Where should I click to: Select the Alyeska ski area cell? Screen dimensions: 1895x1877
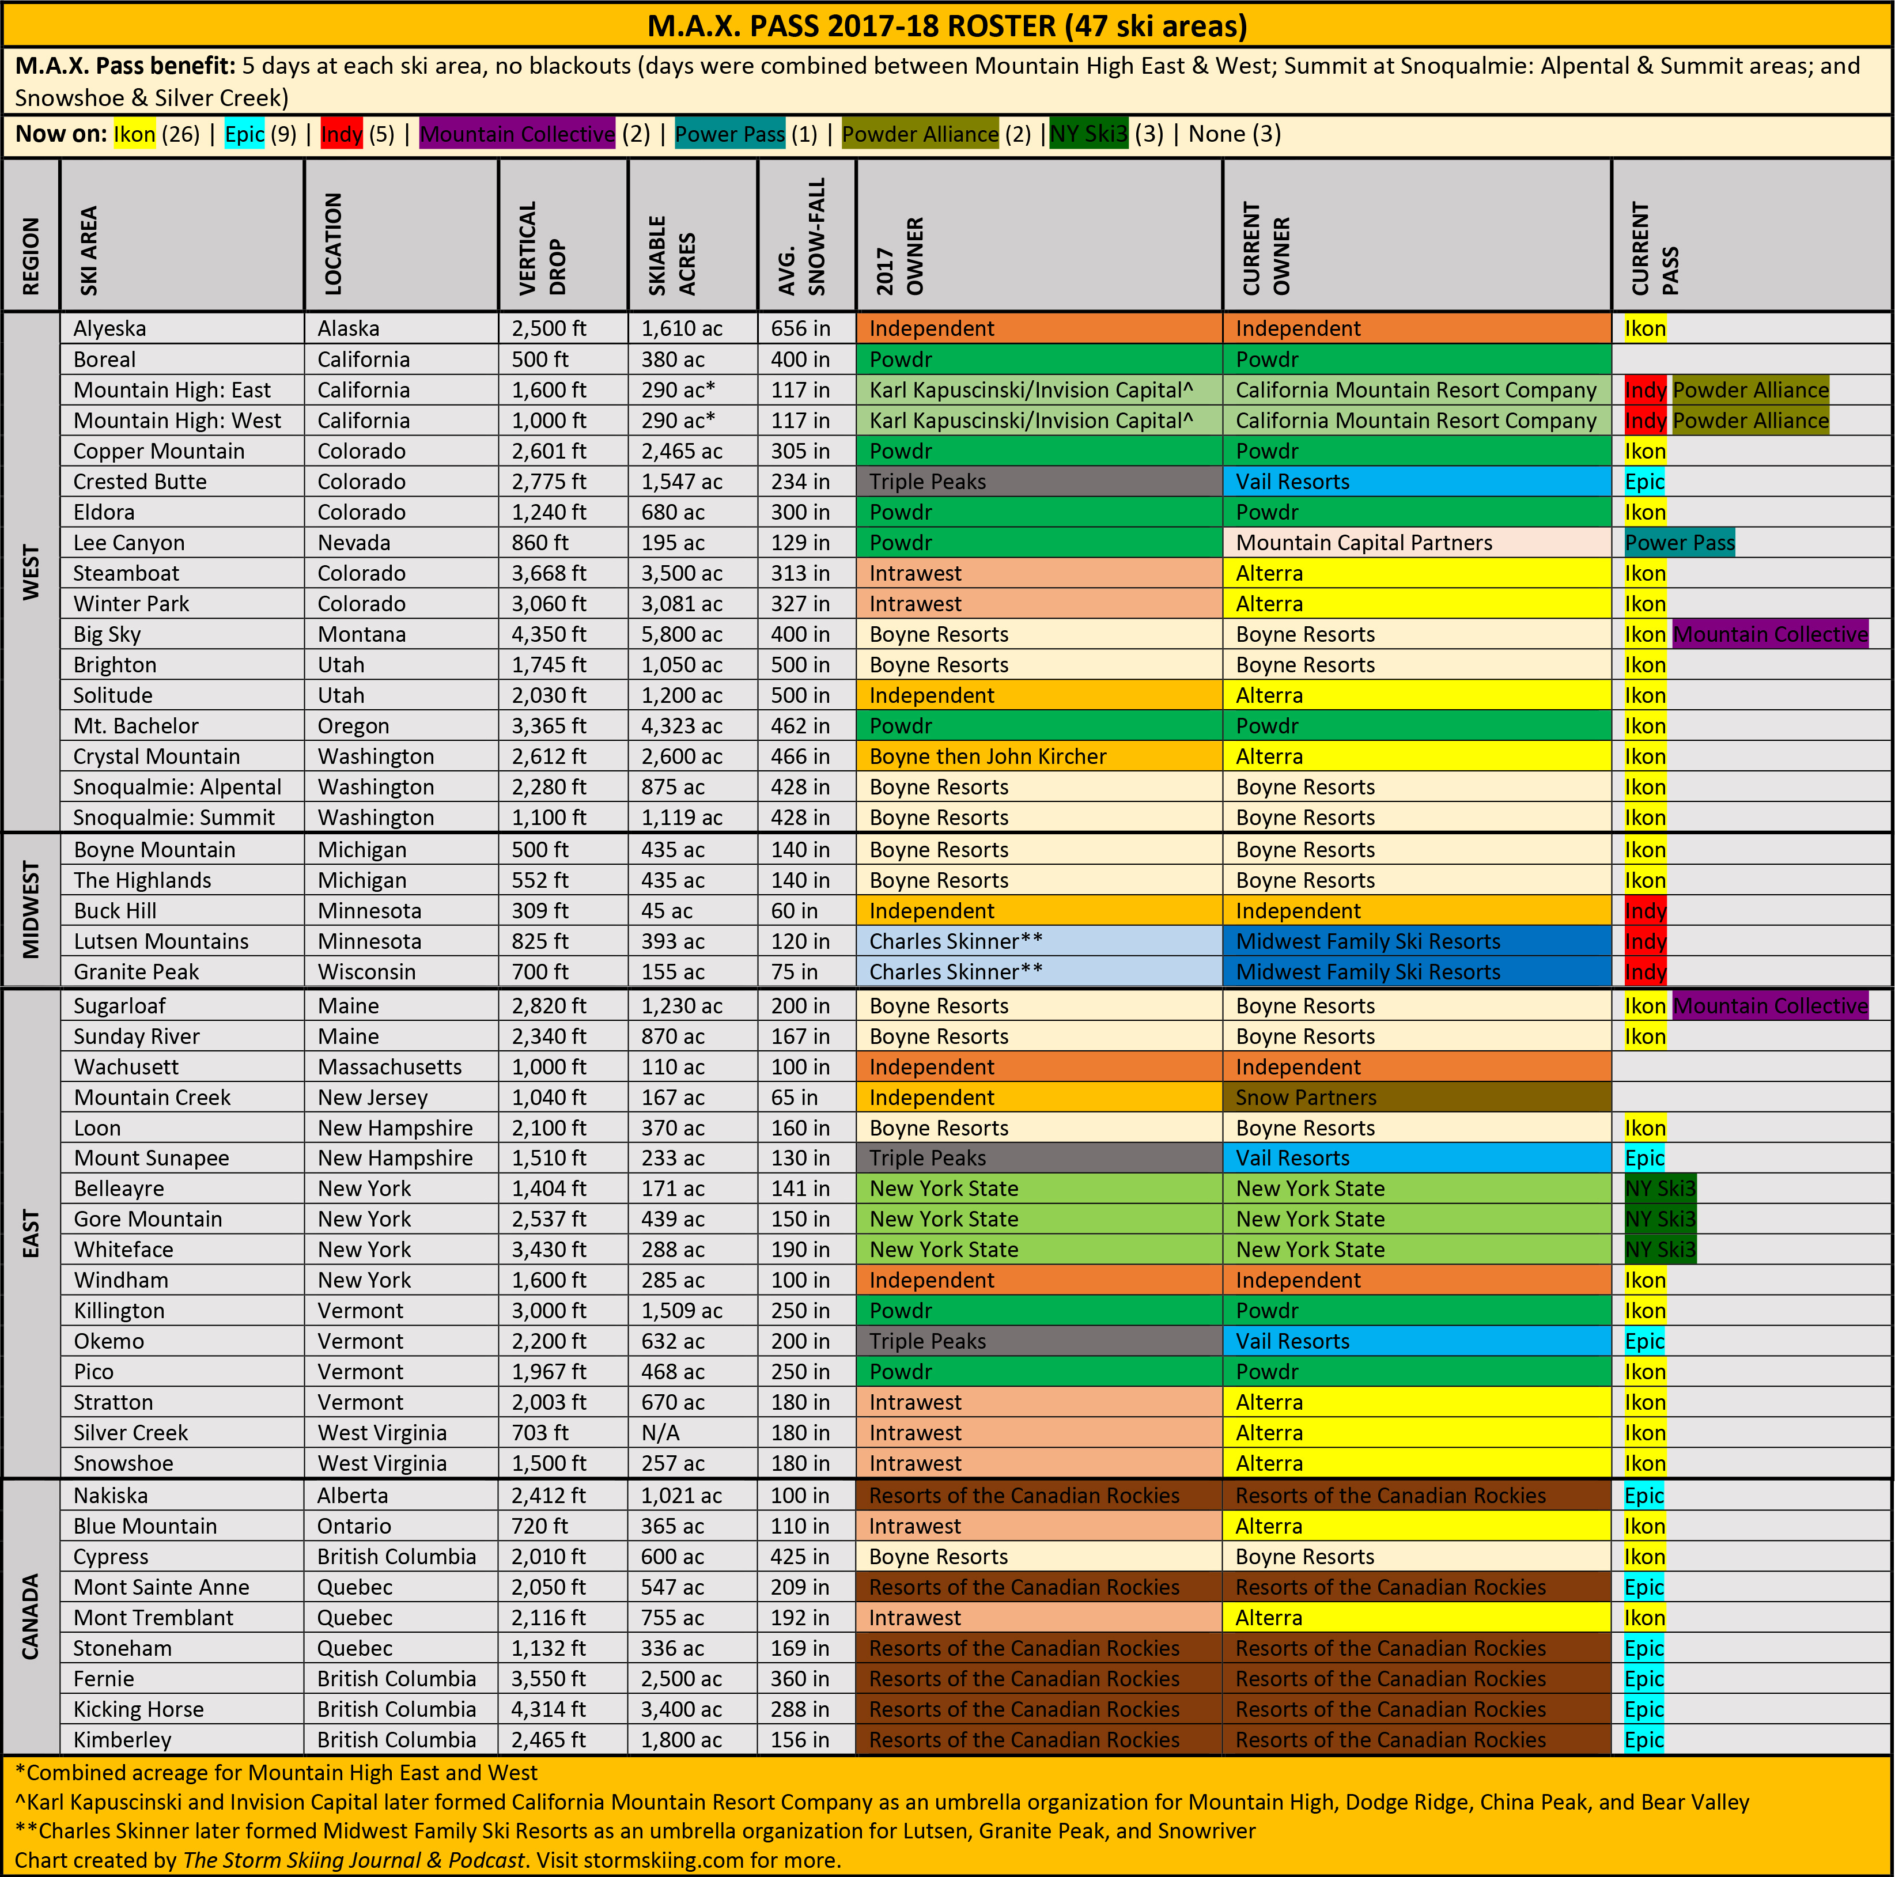[x=110, y=328]
